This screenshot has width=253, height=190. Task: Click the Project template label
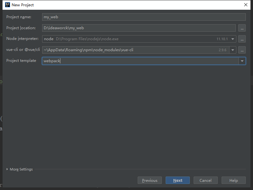pyautogui.click(x=21, y=61)
